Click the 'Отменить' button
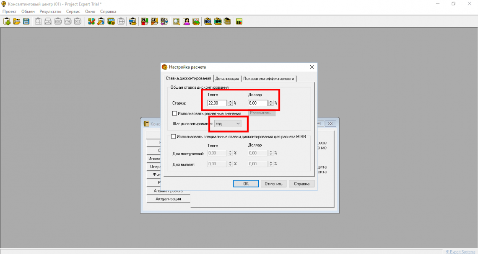Screen dimensions: 478x254 [x=273, y=184]
